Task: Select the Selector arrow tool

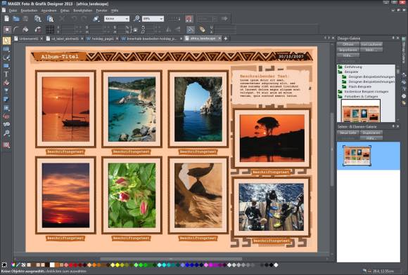Action: [6, 41]
